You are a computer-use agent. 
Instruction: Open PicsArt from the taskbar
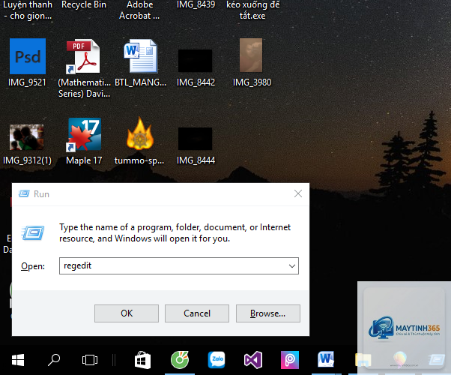pos(290,360)
